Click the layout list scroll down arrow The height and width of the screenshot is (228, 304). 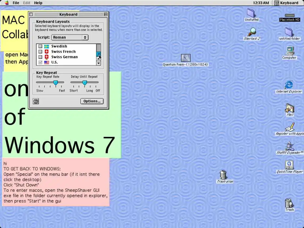(x=98, y=63)
